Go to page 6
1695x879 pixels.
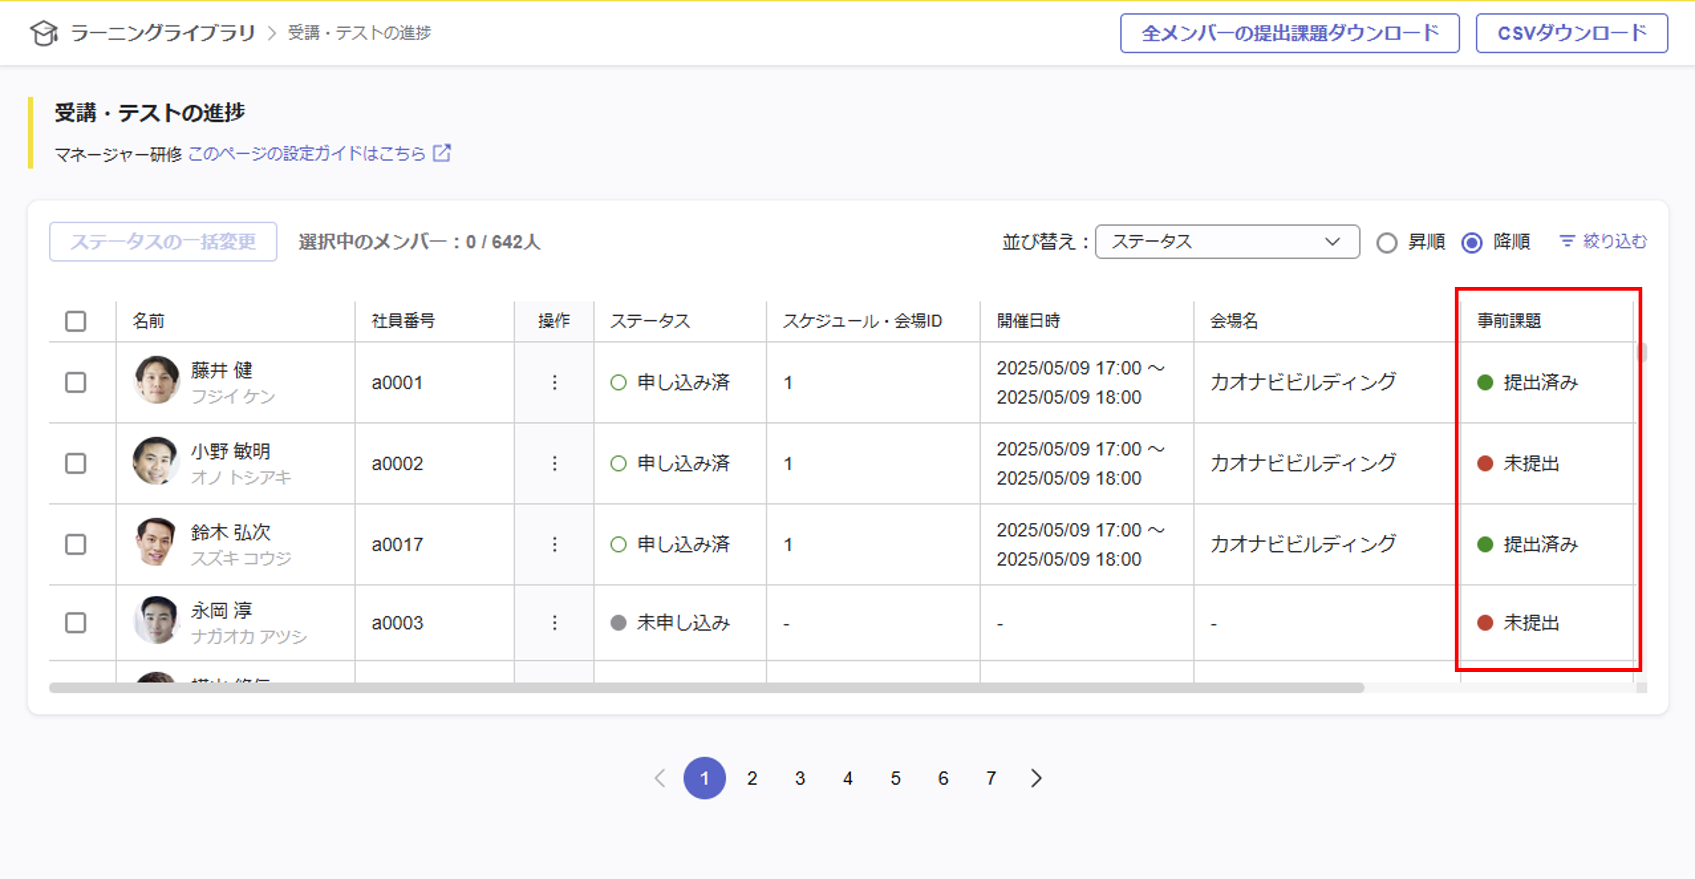943,778
